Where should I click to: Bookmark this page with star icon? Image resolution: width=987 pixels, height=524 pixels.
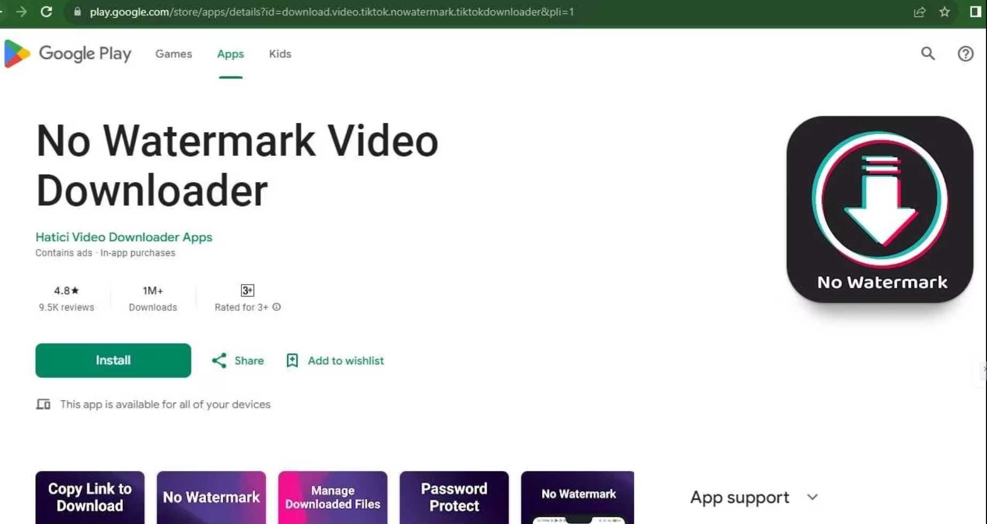pyautogui.click(x=944, y=12)
